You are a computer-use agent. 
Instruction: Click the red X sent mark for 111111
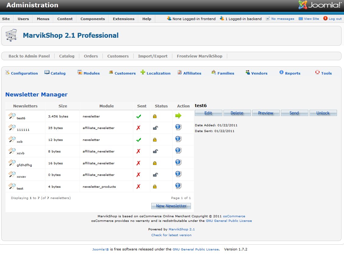138,128
